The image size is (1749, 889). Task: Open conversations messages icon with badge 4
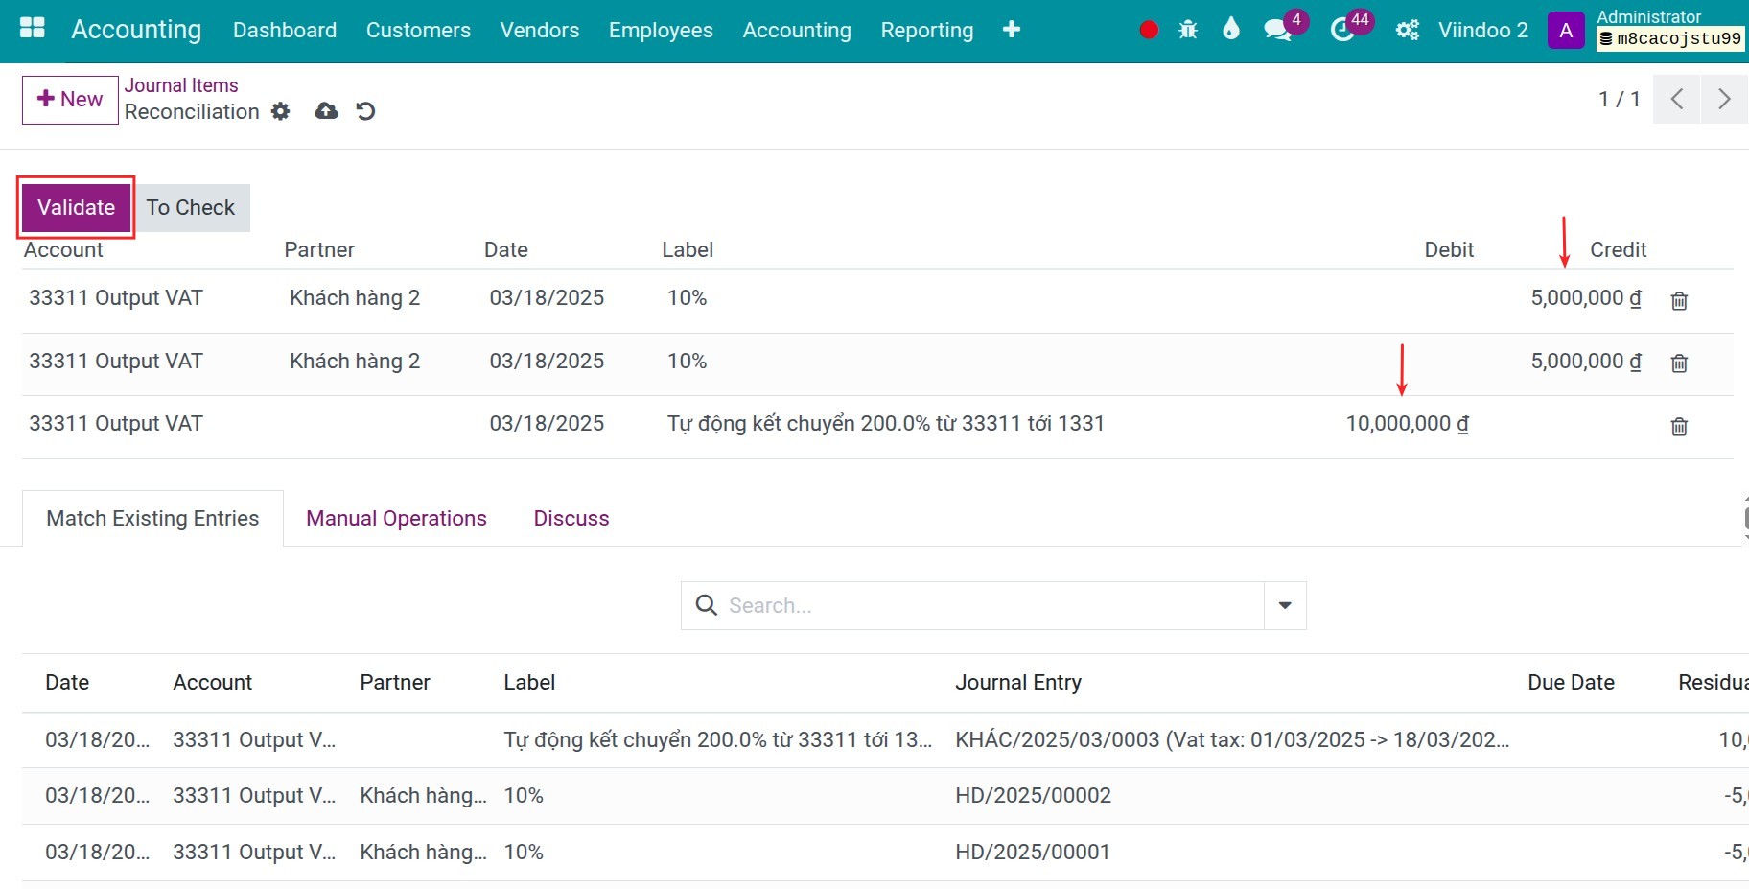click(1278, 30)
